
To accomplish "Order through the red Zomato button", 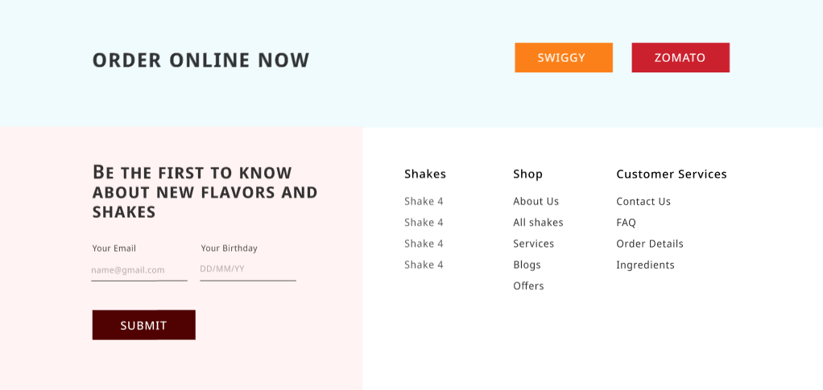I will click(680, 58).
